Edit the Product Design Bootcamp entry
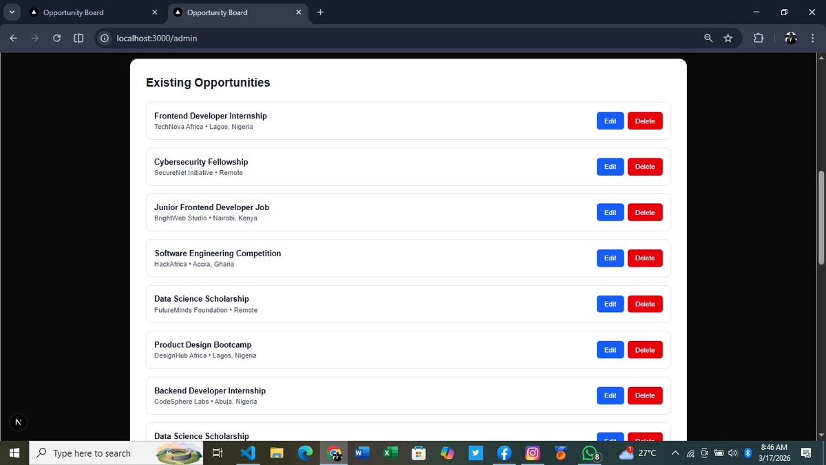Screen dimensions: 826x465 point(610,350)
